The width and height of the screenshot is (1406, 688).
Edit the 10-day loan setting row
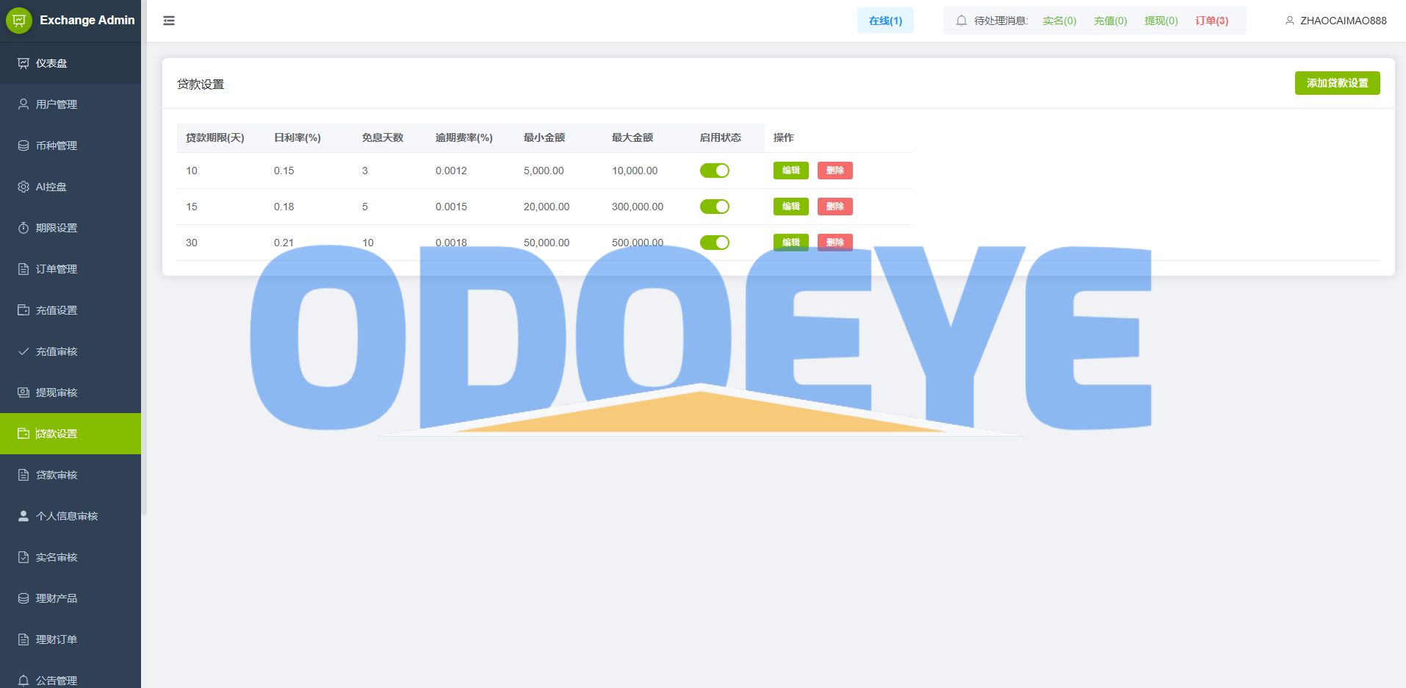pyautogui.click(x=790, y=171)
